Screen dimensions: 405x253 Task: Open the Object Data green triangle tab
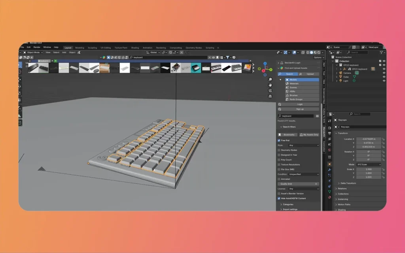point(329,192)
